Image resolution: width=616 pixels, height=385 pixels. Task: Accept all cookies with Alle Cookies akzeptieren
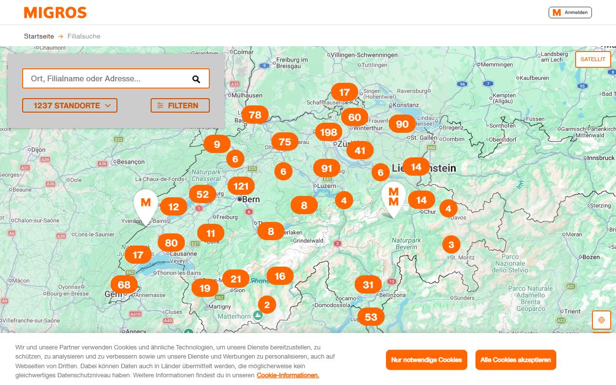(x=516, y=360)
